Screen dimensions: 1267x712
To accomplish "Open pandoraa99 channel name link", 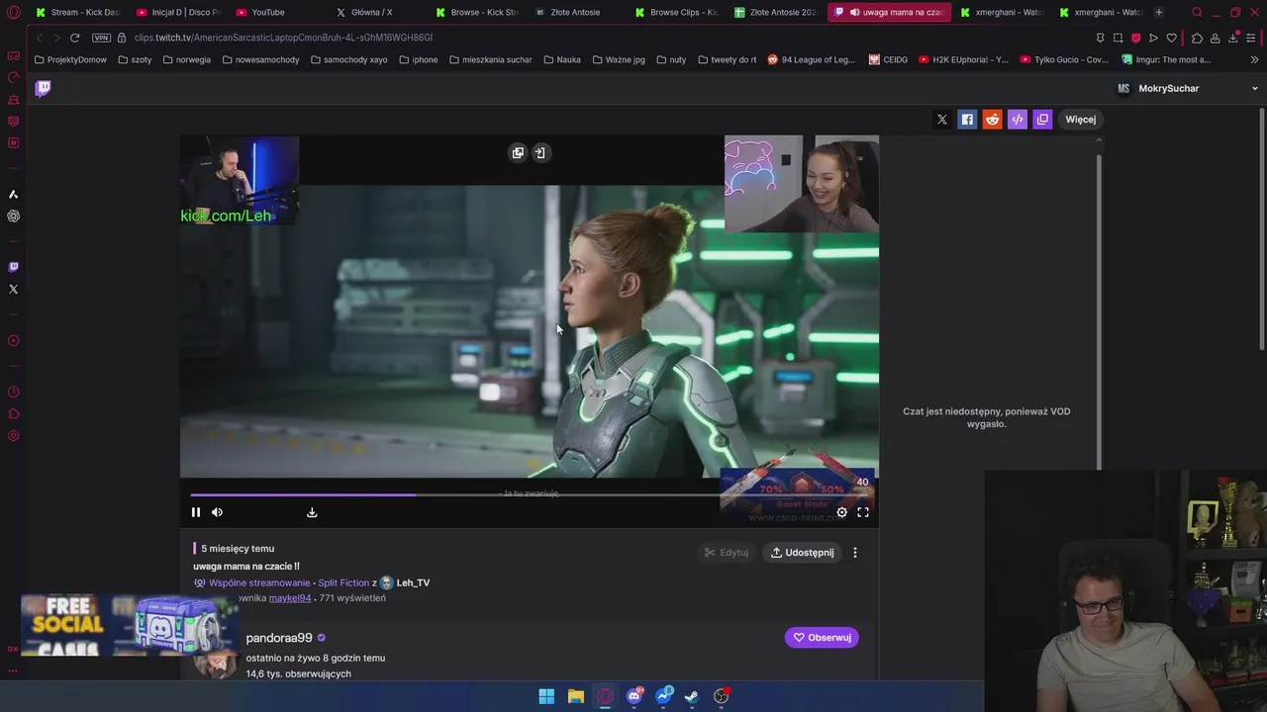I will pos(279,638).
